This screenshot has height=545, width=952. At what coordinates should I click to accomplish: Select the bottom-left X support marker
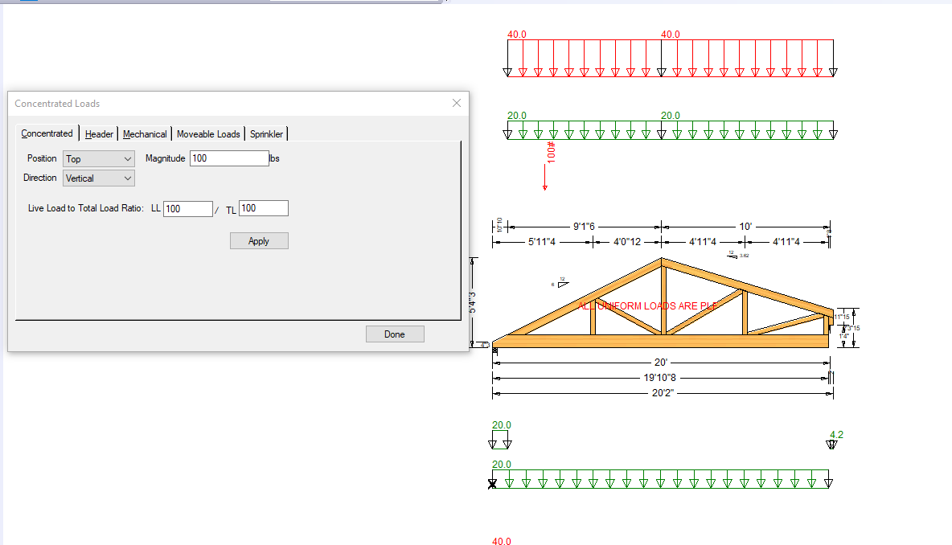coord(493,483)
